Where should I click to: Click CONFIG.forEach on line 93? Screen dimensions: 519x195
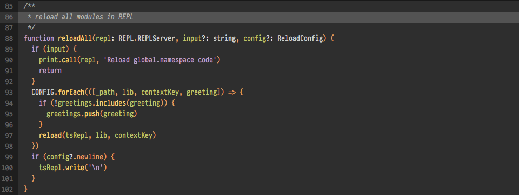58,92
